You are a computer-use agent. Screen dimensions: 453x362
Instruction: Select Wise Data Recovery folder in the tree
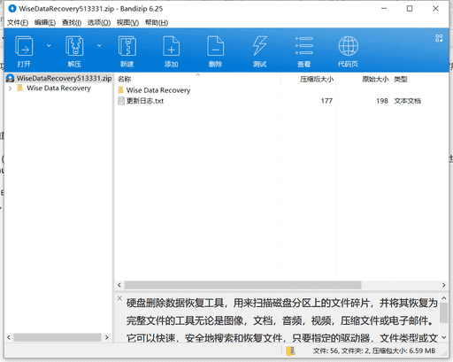pyautogui.click(x=58, y=89)
